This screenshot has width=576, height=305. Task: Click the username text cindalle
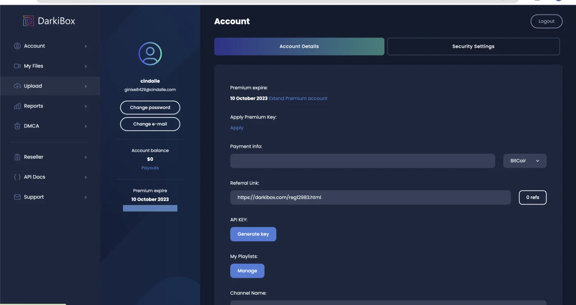click(150, 81)
